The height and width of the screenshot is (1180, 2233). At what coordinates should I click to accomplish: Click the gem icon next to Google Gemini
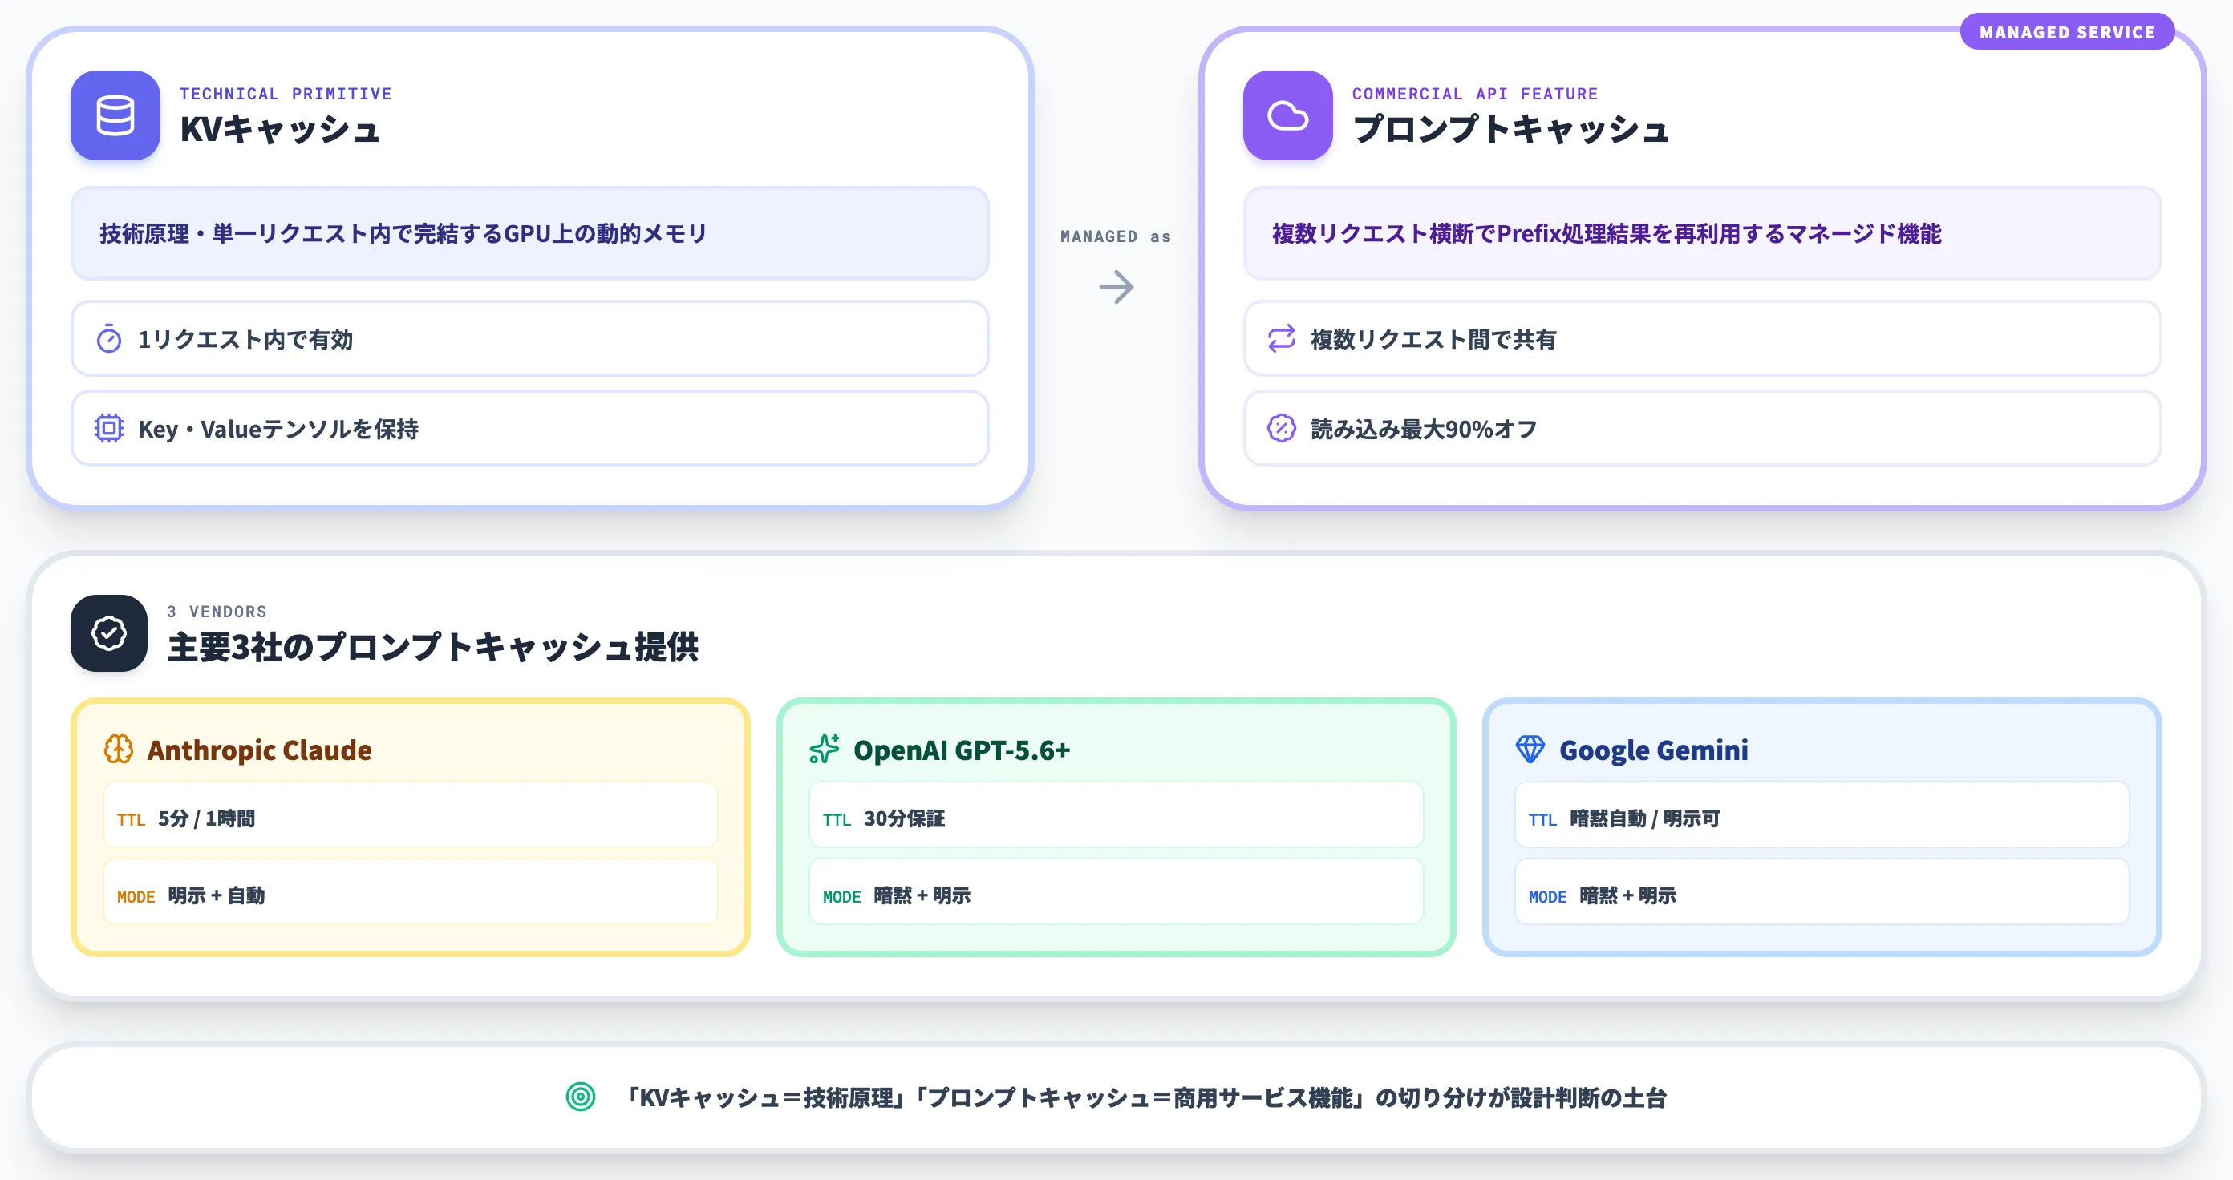(x=1530, y=749)
